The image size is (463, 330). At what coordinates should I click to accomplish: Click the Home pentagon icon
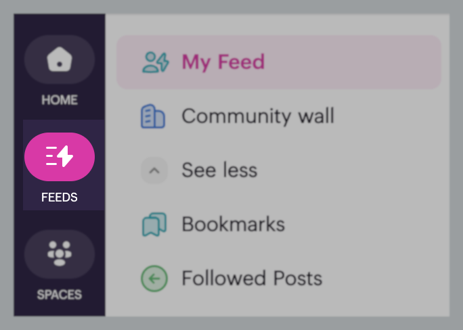click(60, 60)
